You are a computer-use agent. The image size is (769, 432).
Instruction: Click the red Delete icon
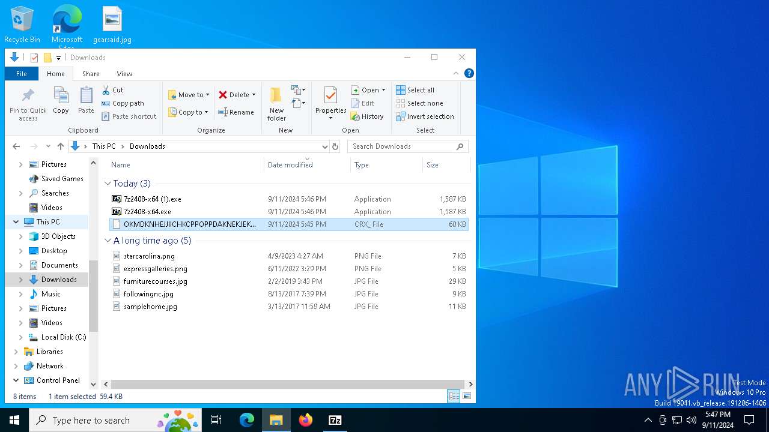tap(223, 95)
